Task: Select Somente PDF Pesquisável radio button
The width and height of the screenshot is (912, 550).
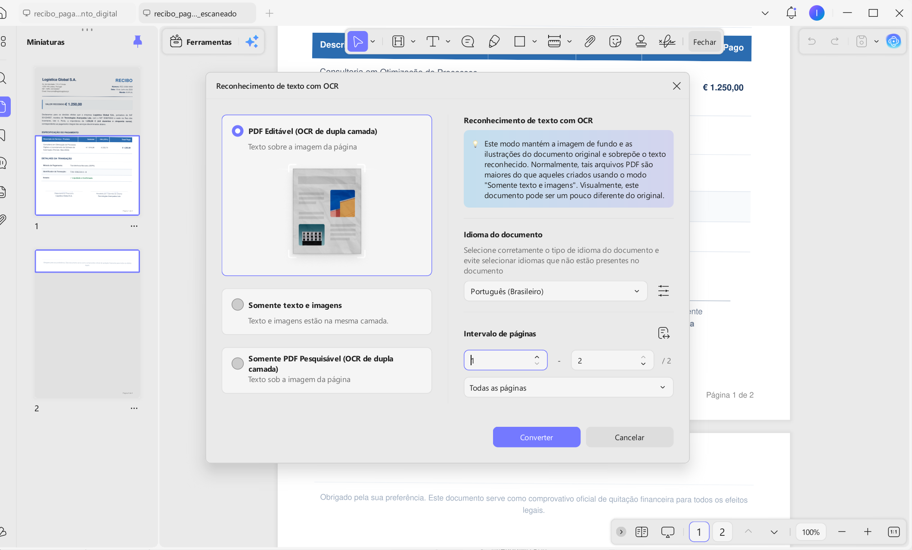Action: coord(238,364)
